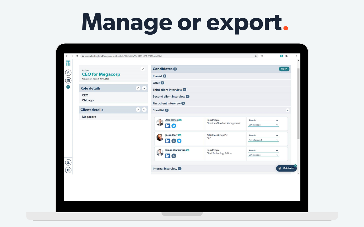Click the Export button

pos(284,69)
